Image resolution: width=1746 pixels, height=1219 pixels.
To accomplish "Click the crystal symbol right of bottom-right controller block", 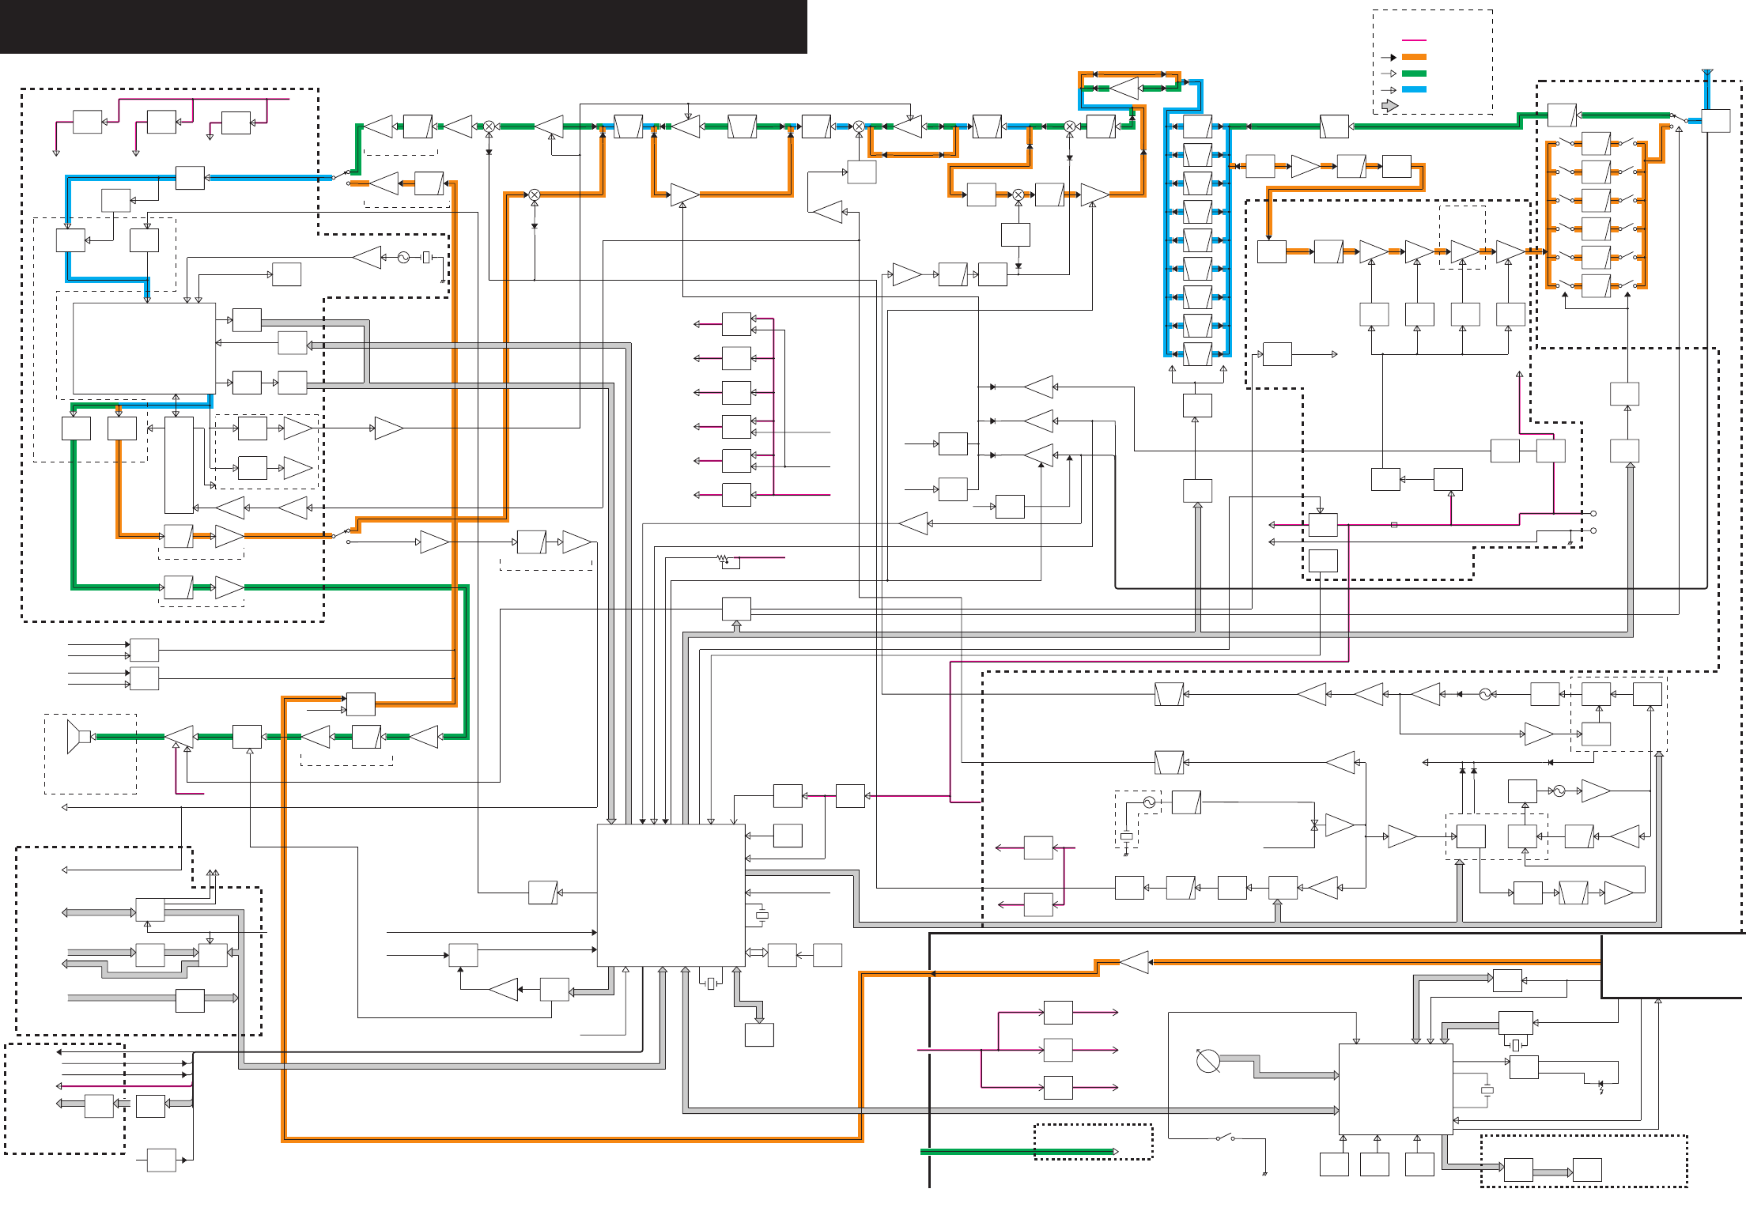I will (1487, 1090).
